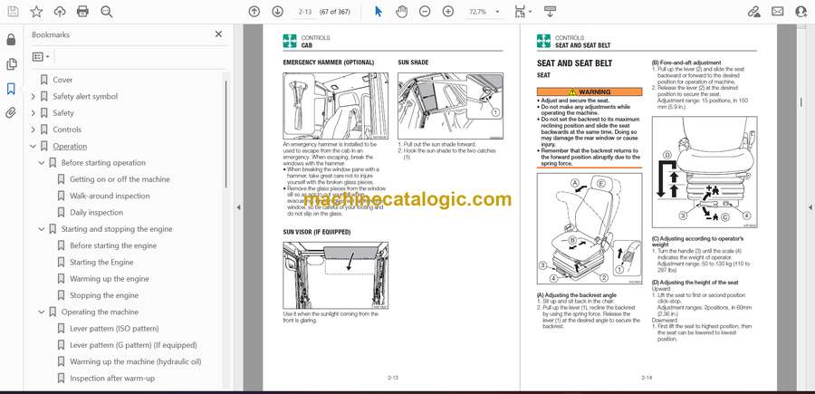Open the page thumbnails panel icon
Screen dimensions: 815x394
11,64
